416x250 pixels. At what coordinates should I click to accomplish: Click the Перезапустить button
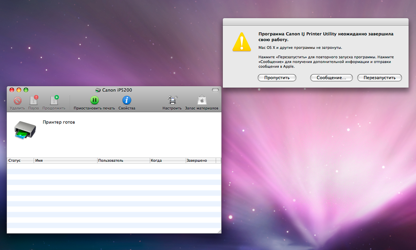pos(380,78)
